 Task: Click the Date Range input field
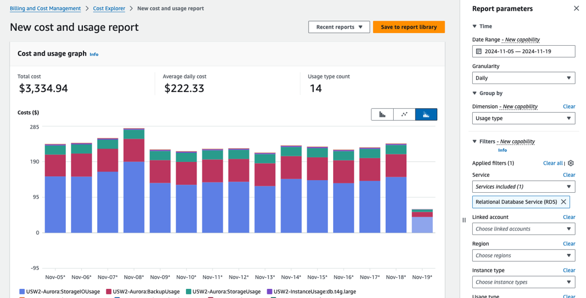[524, 51]
